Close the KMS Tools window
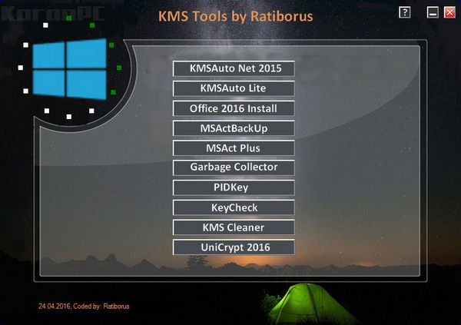The image size is (461, 325). (x=449, y=12)
